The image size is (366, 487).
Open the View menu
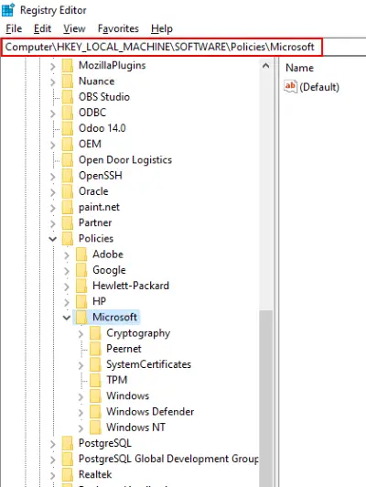[74, 28]
